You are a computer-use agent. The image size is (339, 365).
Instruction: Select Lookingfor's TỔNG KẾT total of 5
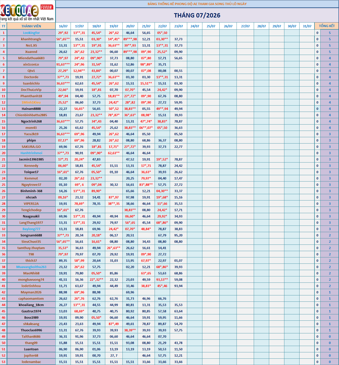click(x=330, y=33)
